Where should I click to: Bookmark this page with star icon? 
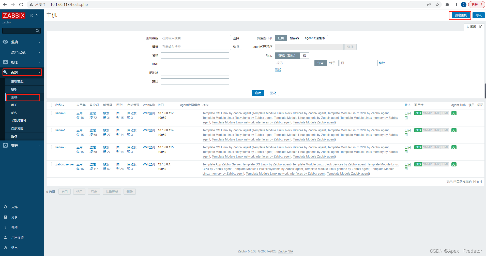coord(437,5)
